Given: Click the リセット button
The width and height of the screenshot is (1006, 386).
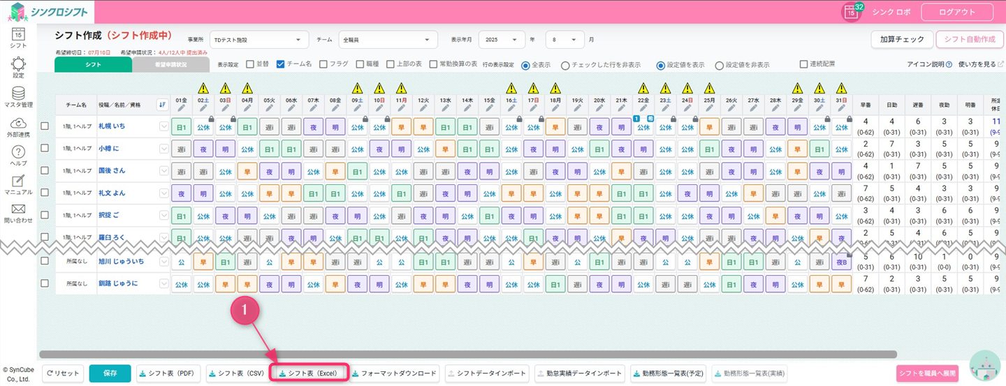Looking at the screenshot, I should point(64,373).
